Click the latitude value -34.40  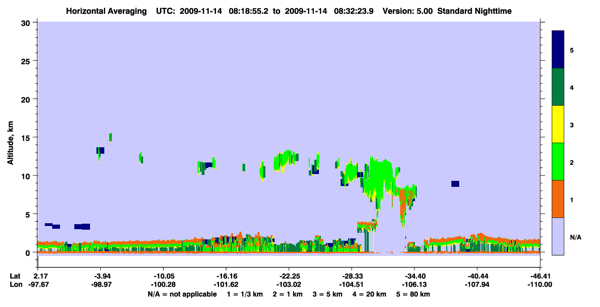point(414,276)
